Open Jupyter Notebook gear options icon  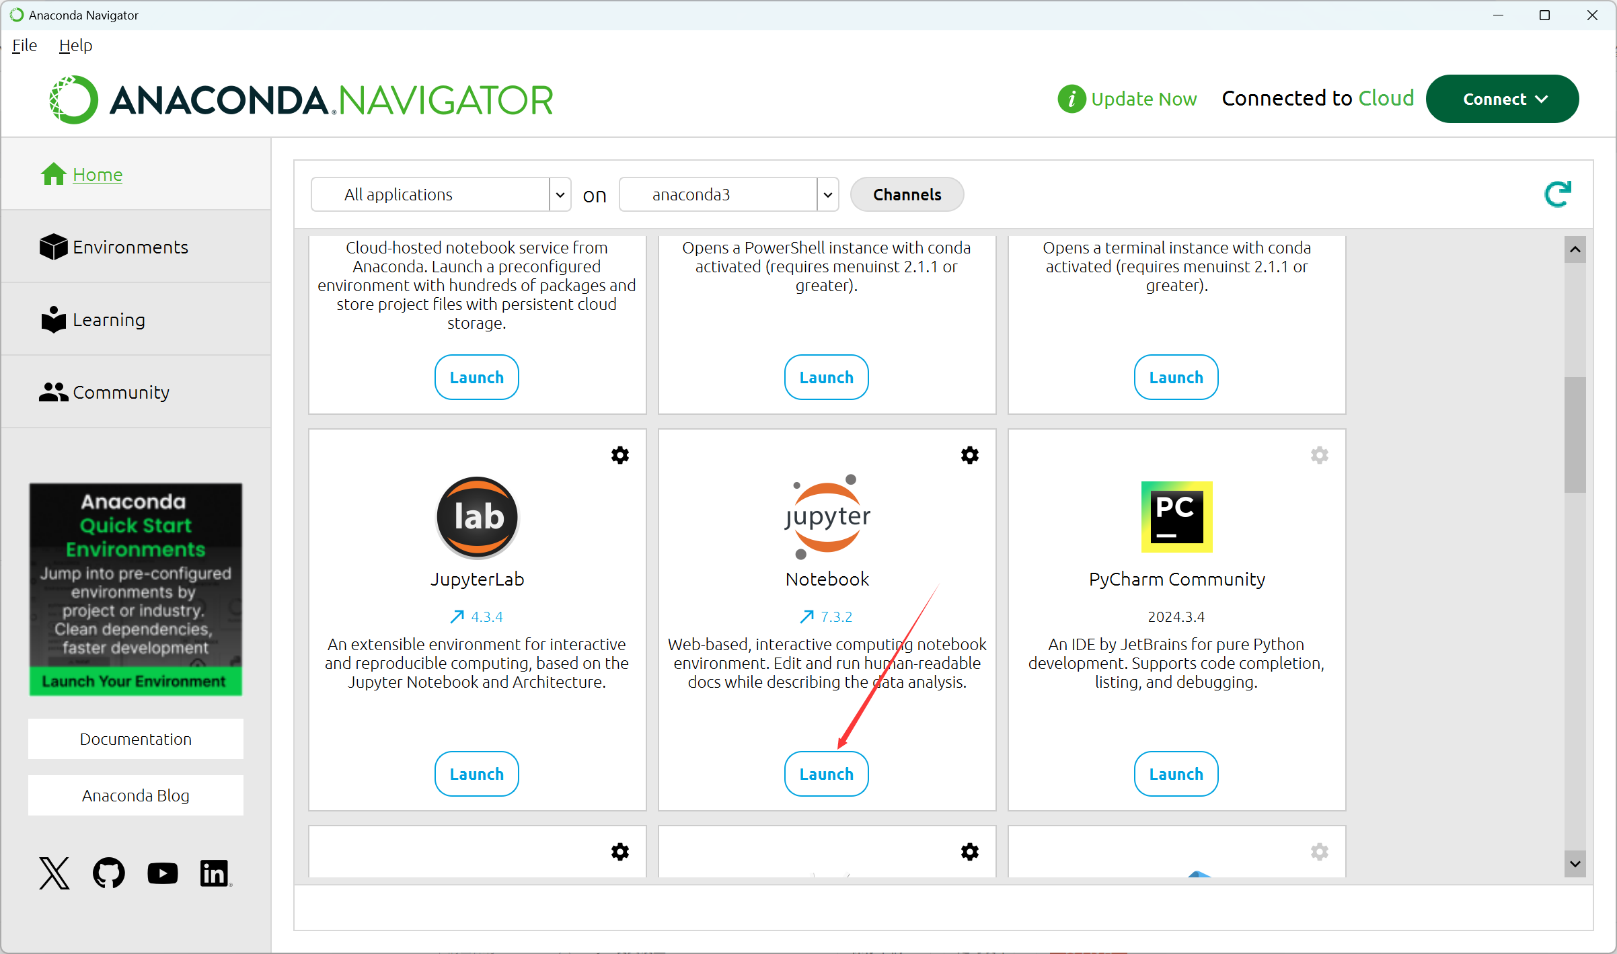(969, 455)
